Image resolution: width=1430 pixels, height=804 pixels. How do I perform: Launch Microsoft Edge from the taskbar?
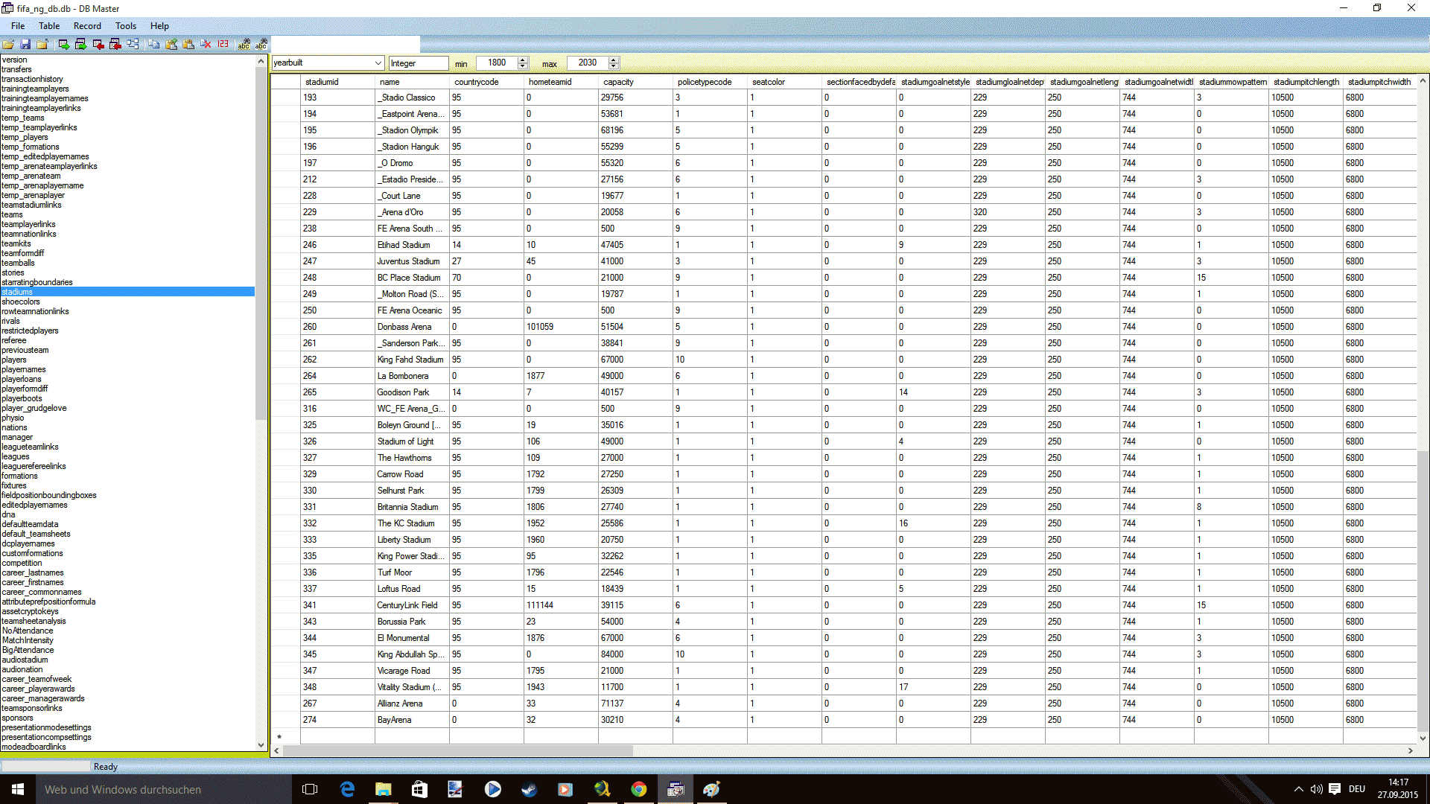347,789
